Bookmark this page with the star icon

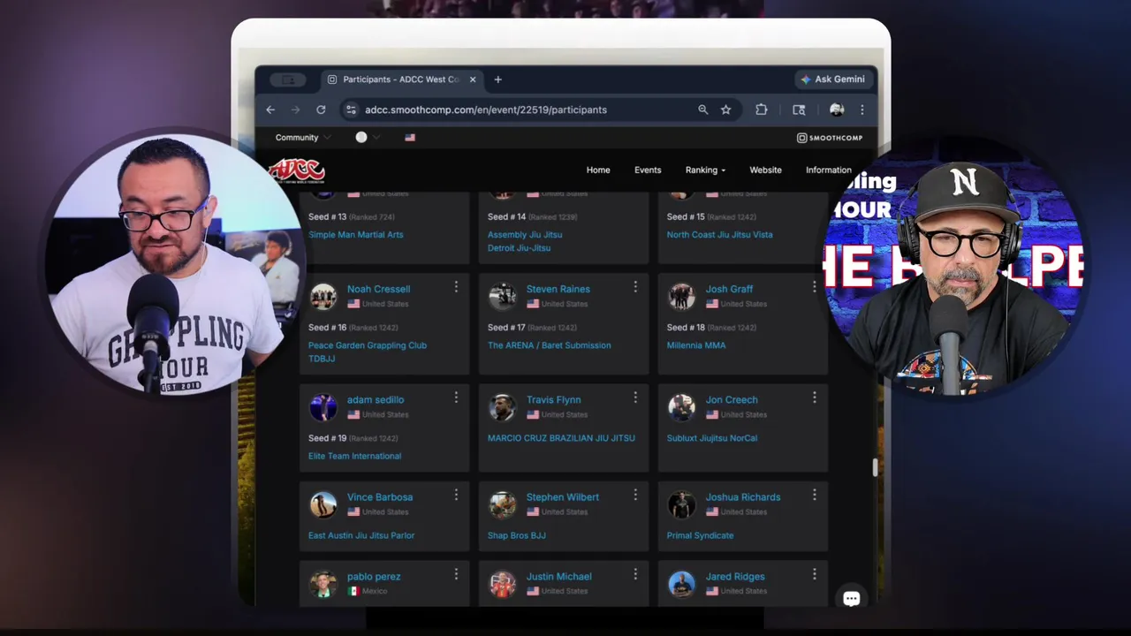click(725, 110)
